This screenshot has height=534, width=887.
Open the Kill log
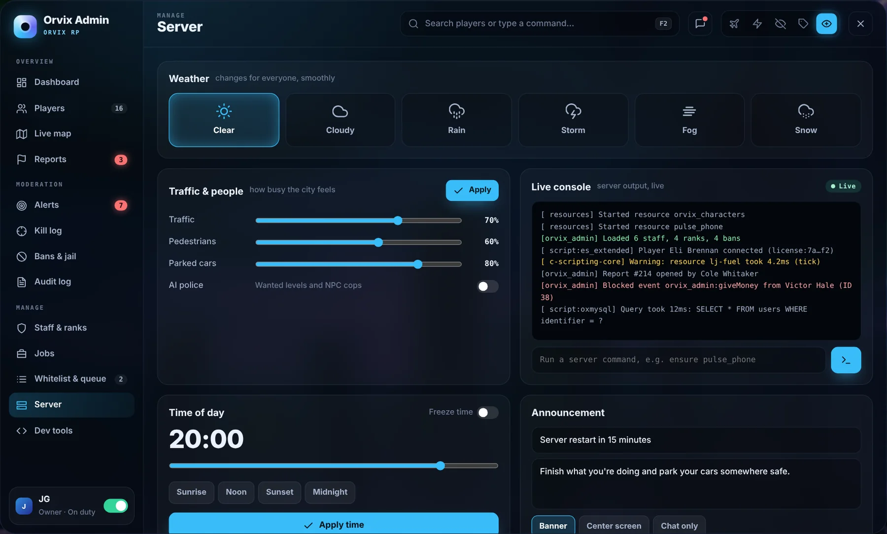click(71, 231)
